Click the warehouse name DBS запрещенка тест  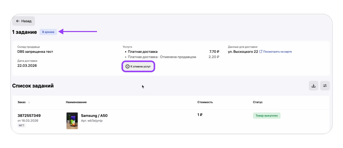35,52
